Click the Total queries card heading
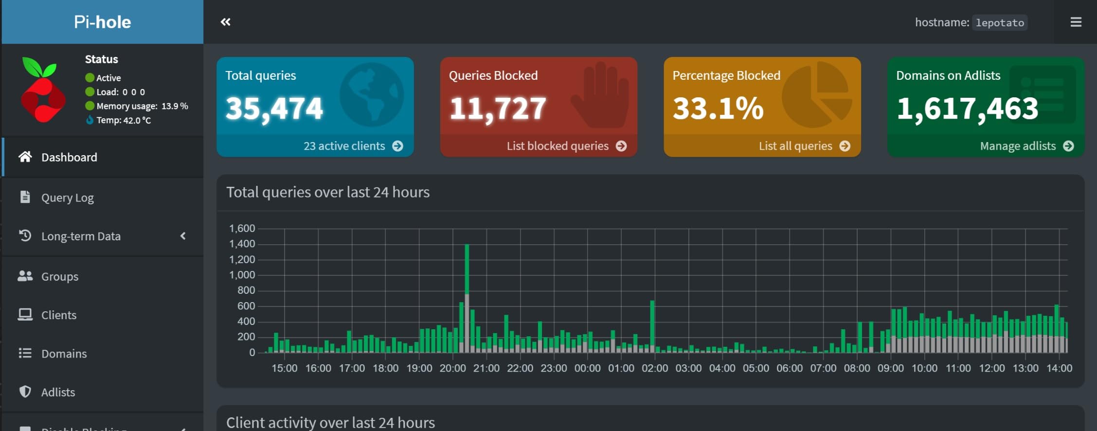Screen dimensions: 1097x431 click(x=261, y=75)
